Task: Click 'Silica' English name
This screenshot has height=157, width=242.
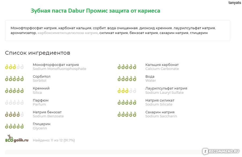Action: [37, 92]
